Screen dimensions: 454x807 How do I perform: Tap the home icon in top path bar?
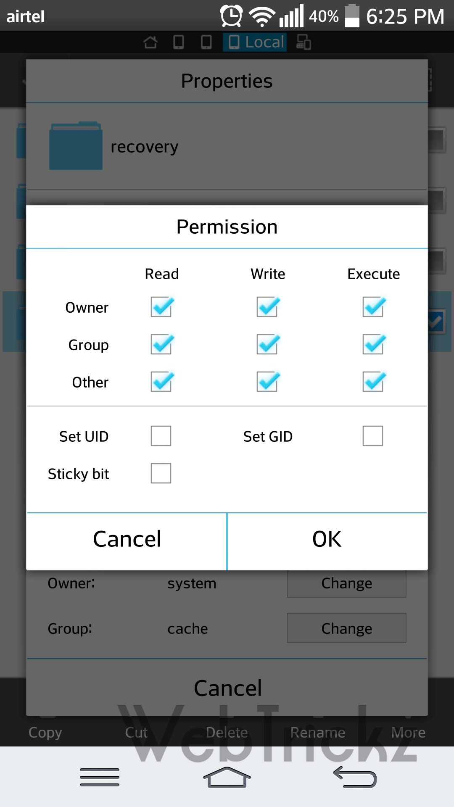point(150,42)
